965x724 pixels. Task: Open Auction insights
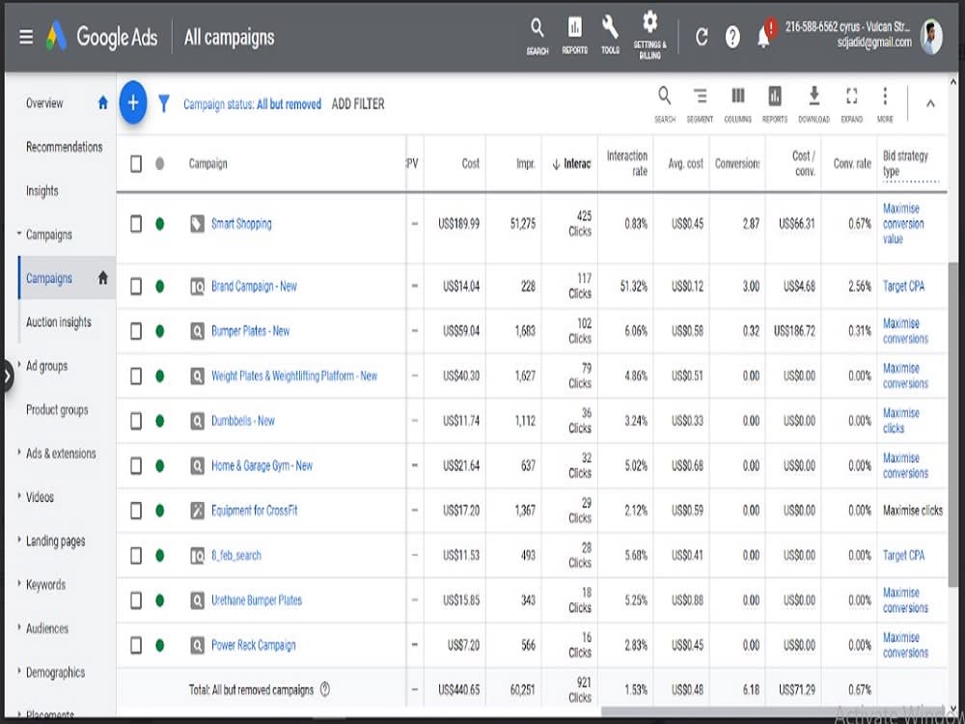pyautogui.click(x=59, y=322)
